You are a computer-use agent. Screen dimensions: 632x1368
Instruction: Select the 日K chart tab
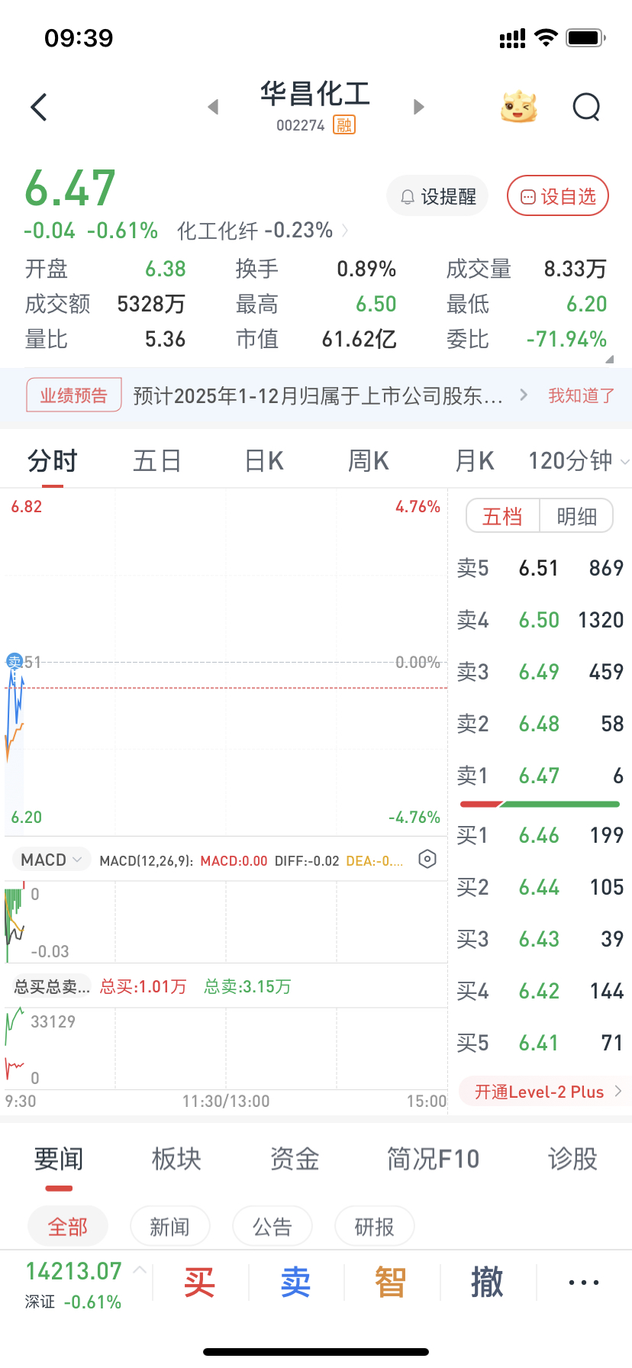pyautogui.click(x=264, y=461)
